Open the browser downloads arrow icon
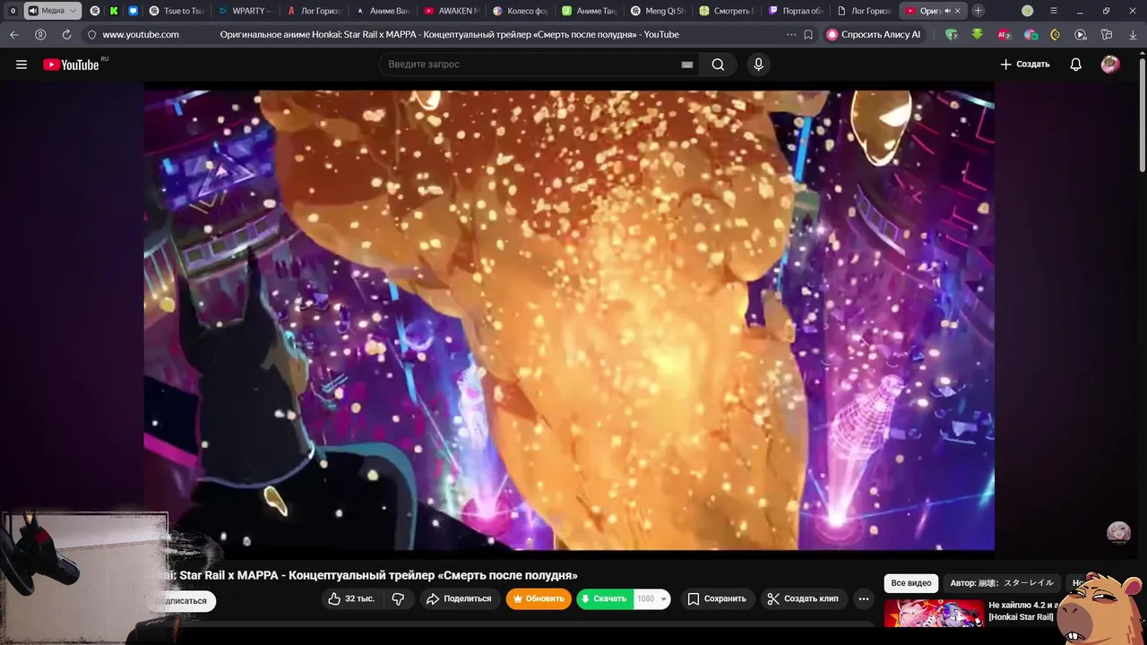The width and height of the screenshot is (1147, 645). pyautogui.click(x=1132, y=35)
